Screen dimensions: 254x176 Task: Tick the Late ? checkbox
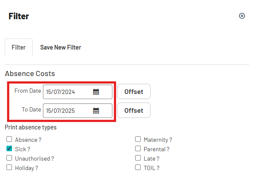click(138, 158)
